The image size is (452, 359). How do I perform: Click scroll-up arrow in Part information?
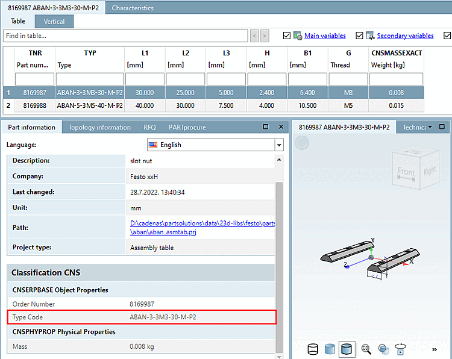point(279,160)
